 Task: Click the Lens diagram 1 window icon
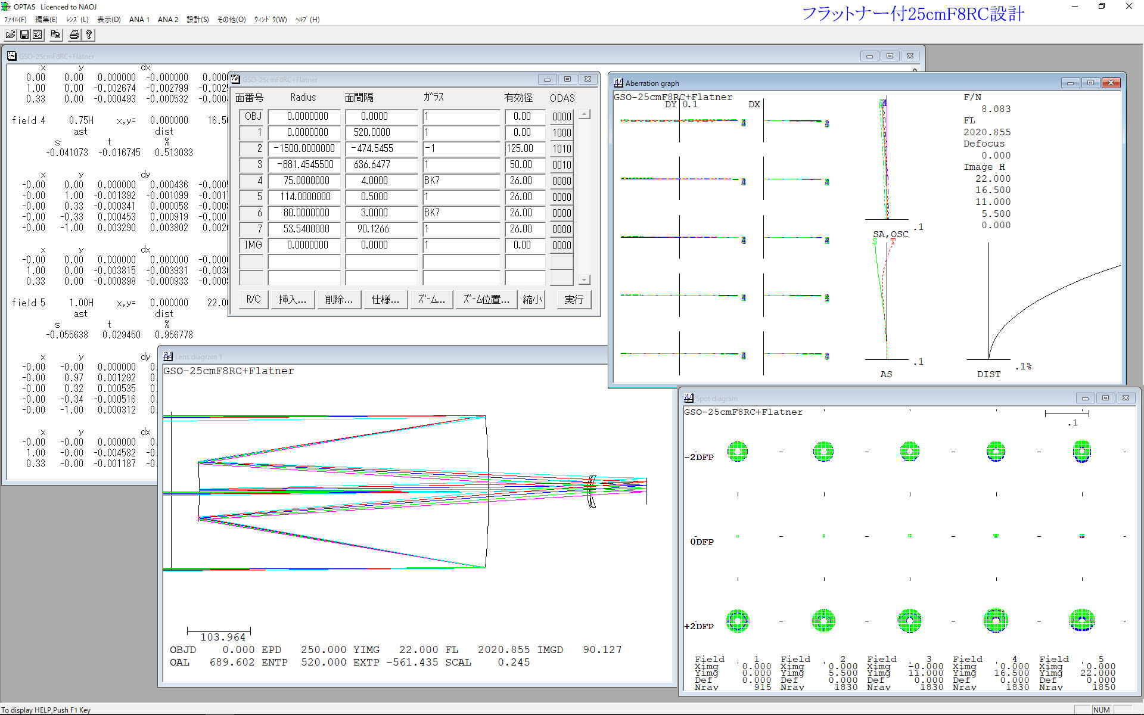168,356
